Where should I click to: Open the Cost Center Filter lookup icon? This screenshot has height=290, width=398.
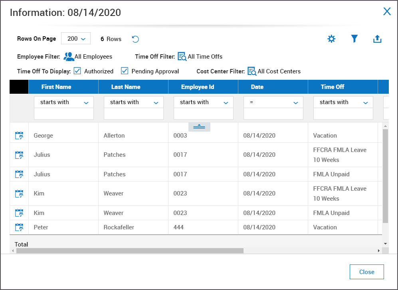click(252, 71)
